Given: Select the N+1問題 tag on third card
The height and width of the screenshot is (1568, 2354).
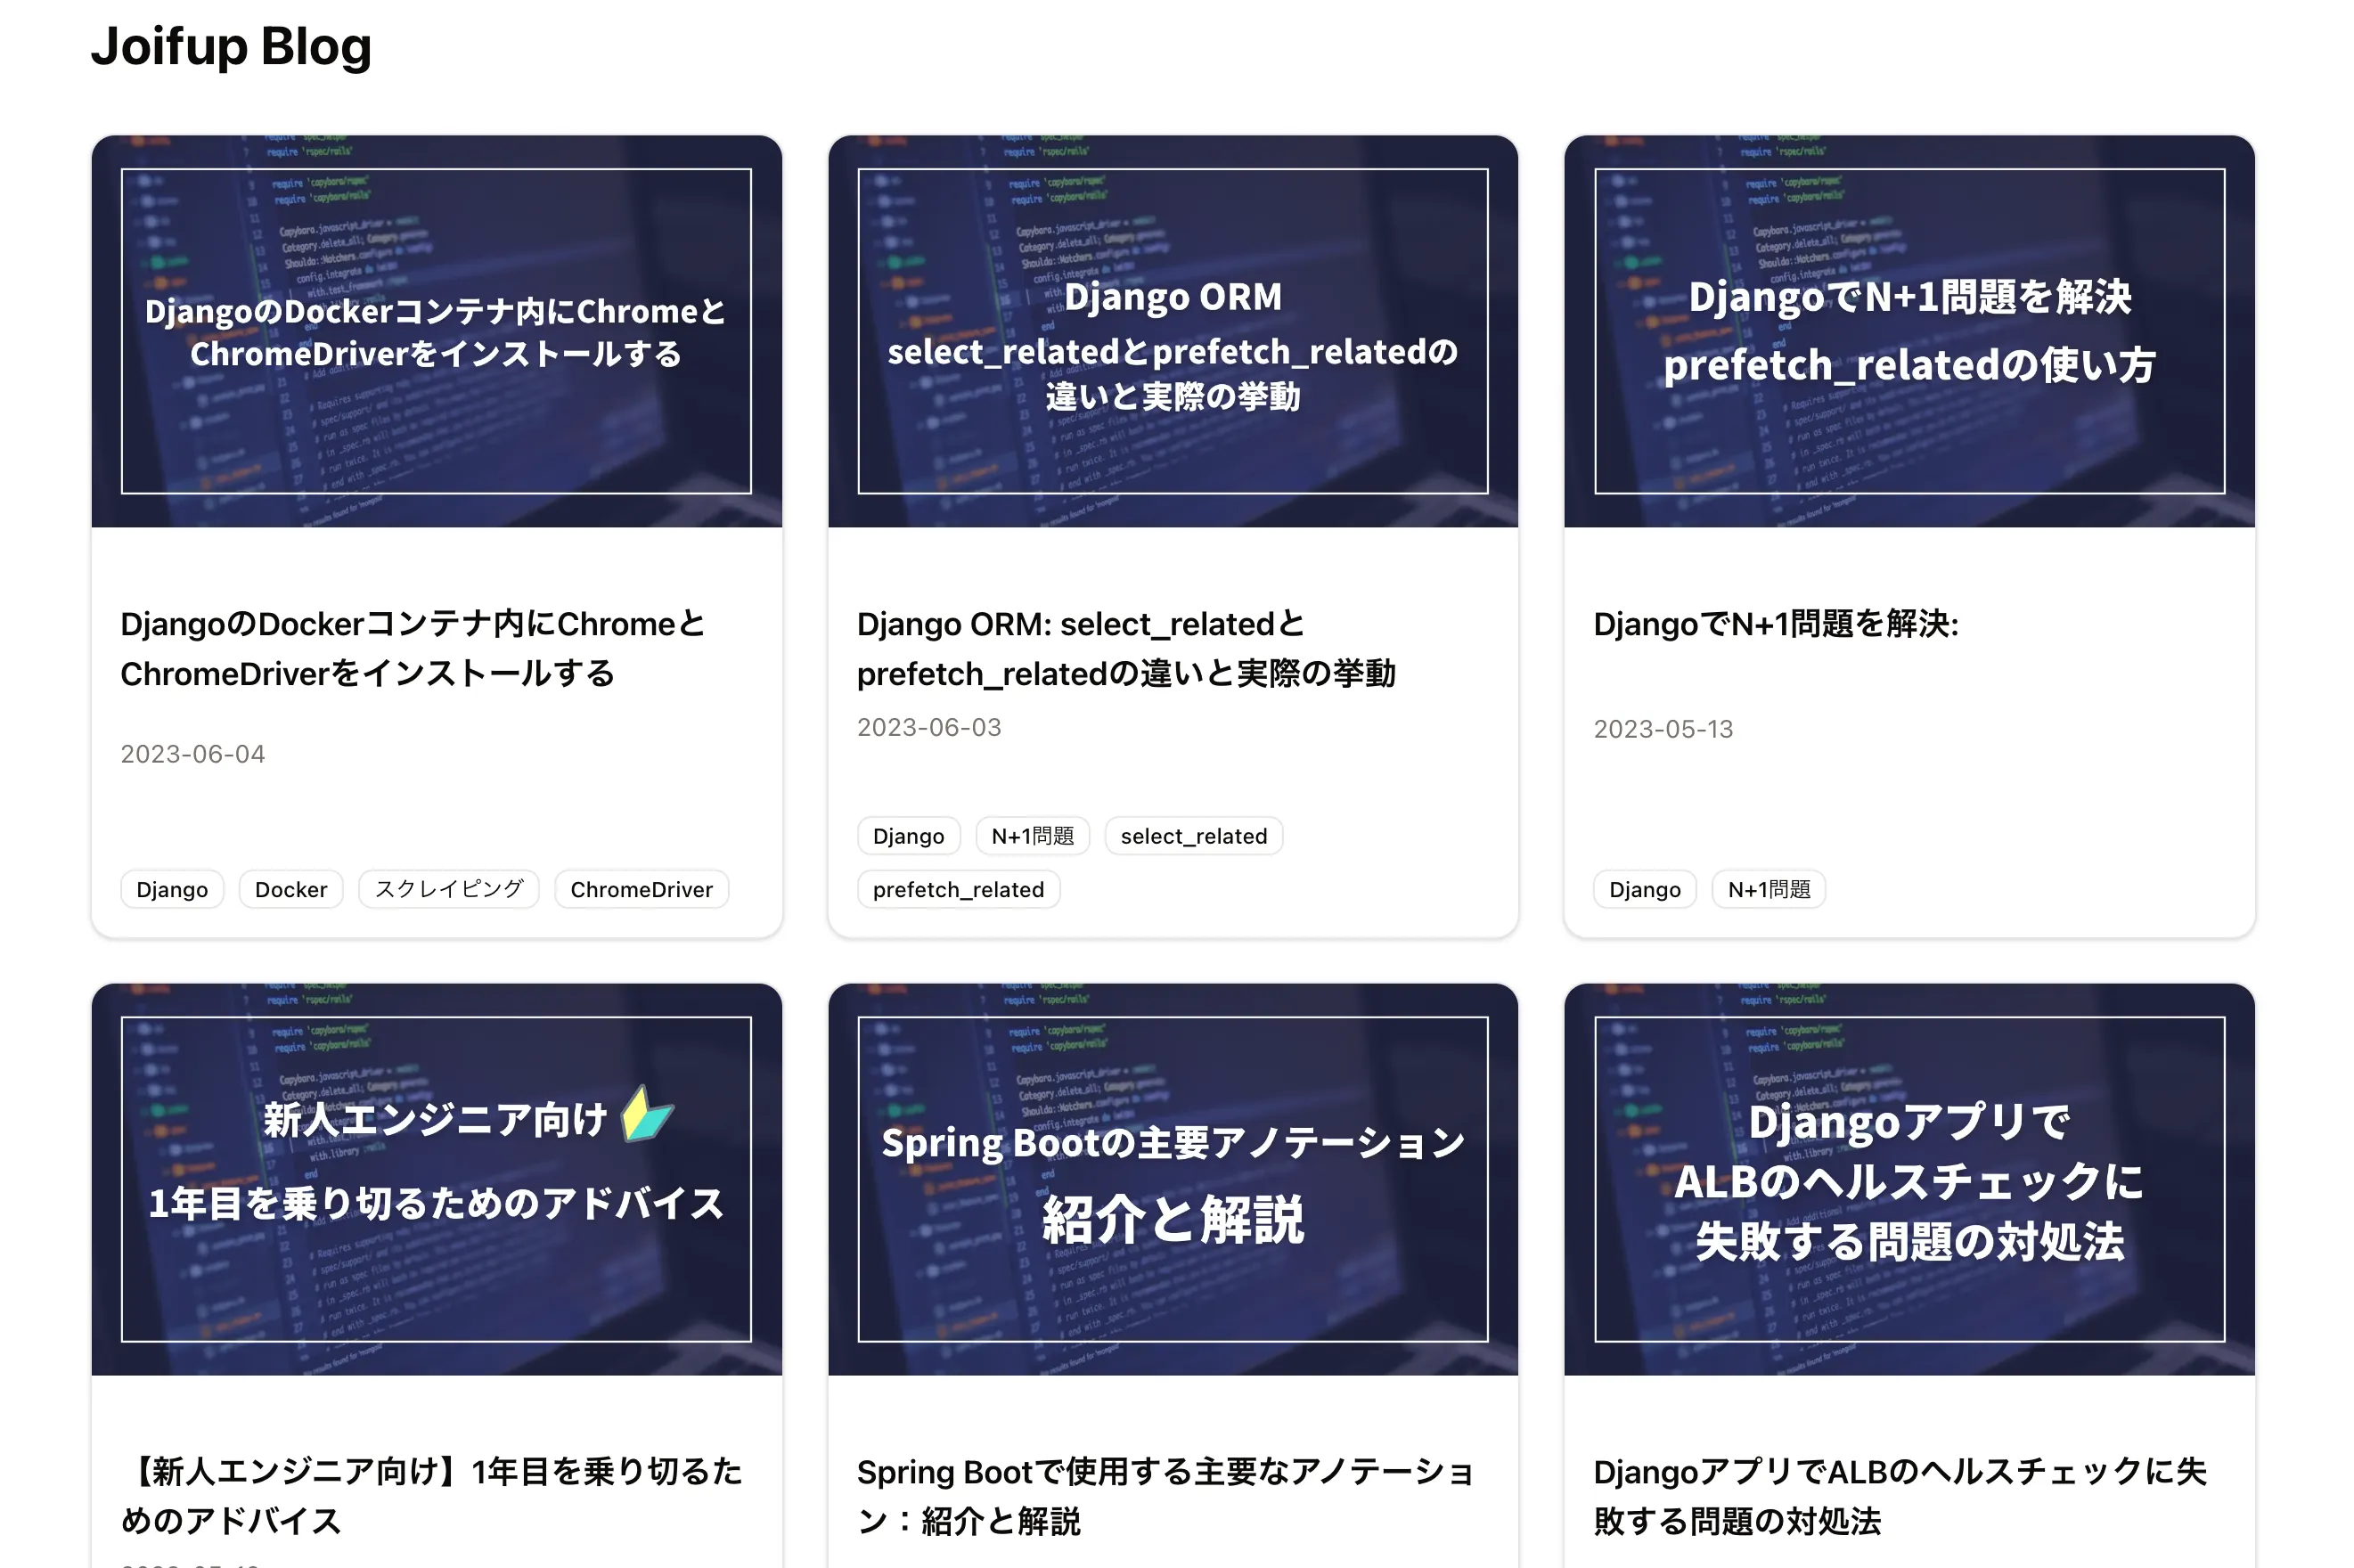Looking at the screenshot, I should [x=1768, y=889].
